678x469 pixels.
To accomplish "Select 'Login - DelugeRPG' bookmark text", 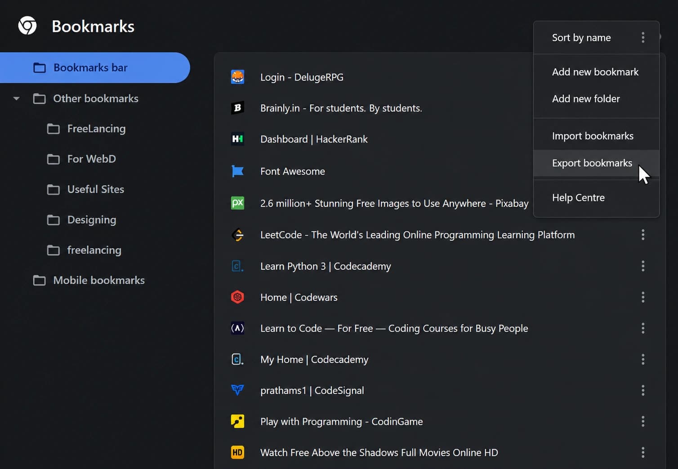I will point(302,77).
